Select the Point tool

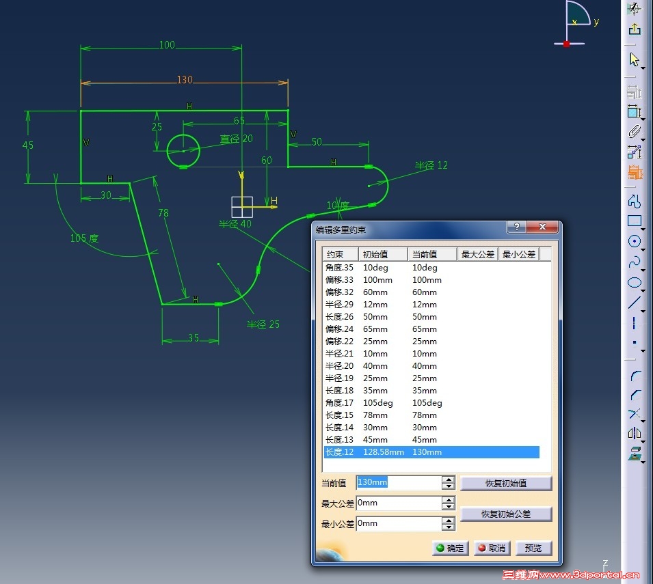coord(635,342)
